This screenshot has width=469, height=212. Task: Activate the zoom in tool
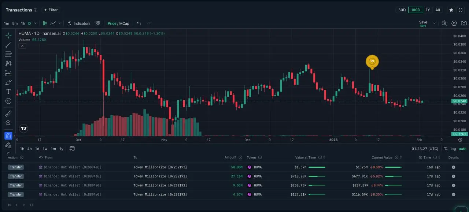8,123
